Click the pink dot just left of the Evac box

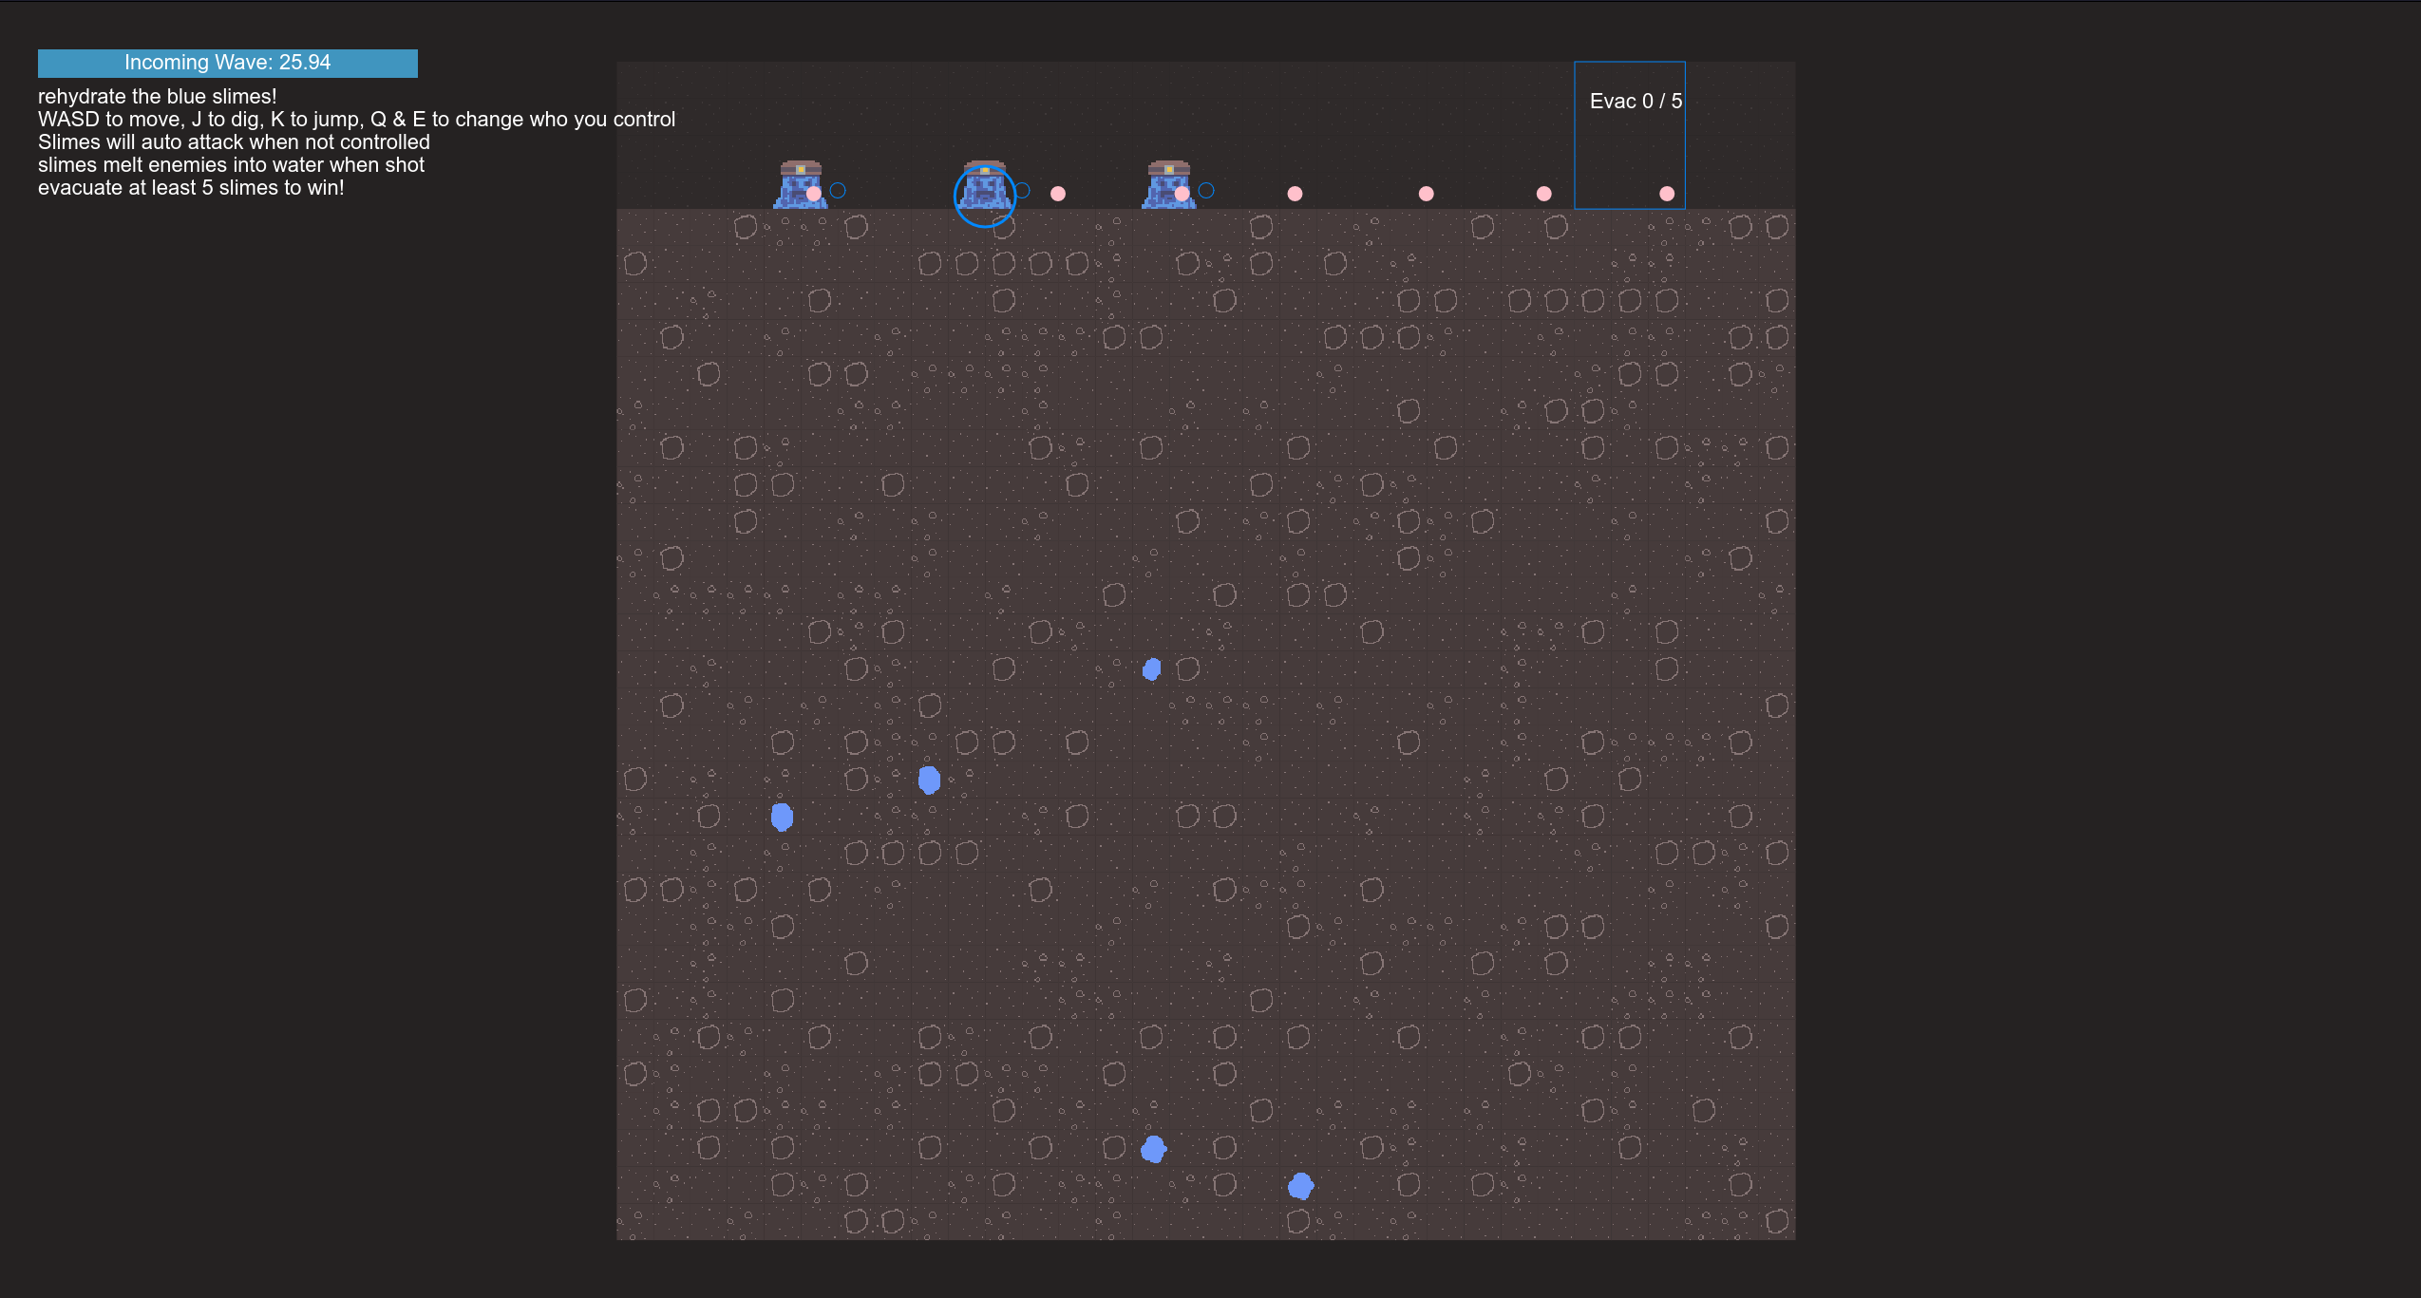point(1544,194)
